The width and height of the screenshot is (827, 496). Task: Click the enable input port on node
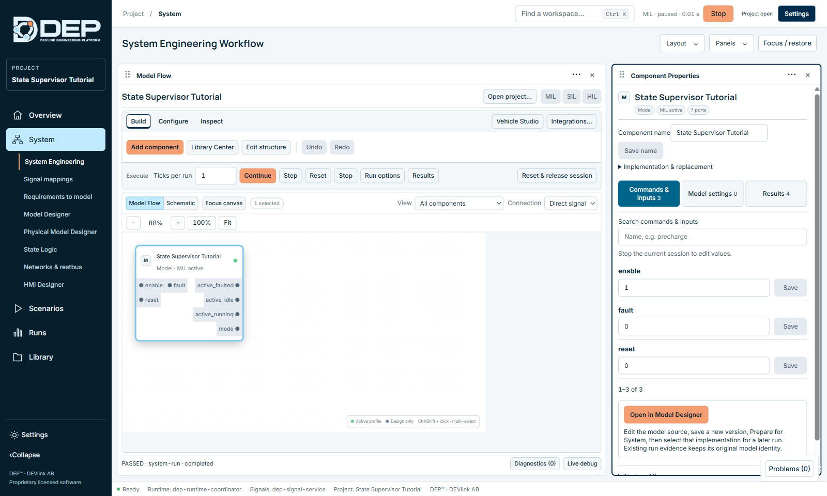(141, 285)
